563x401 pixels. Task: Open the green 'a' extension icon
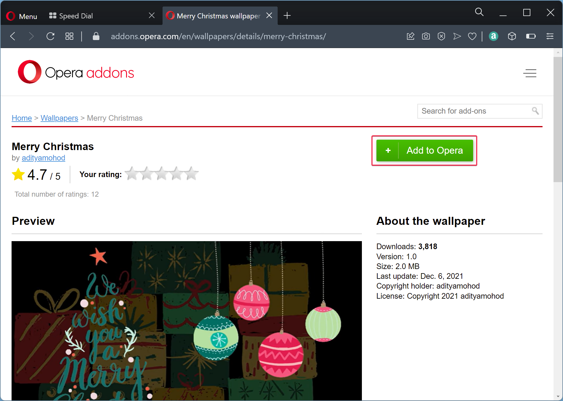tap(493, 36)
